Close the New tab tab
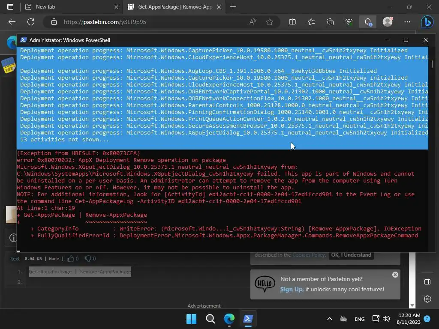 coord(116,7)
